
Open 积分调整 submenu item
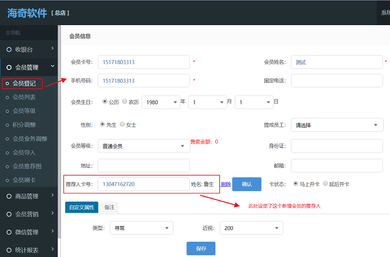pyautogui.click(x=24, y=125)
